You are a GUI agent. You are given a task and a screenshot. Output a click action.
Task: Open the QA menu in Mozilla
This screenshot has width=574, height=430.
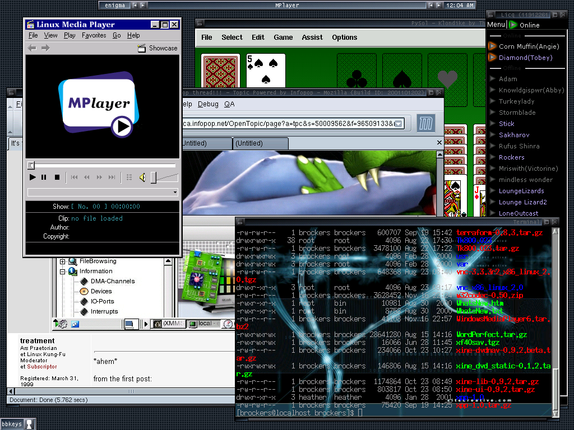[229, 104]
